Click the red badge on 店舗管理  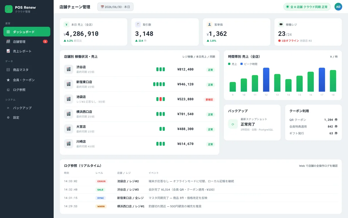click(x=45, y=42)
